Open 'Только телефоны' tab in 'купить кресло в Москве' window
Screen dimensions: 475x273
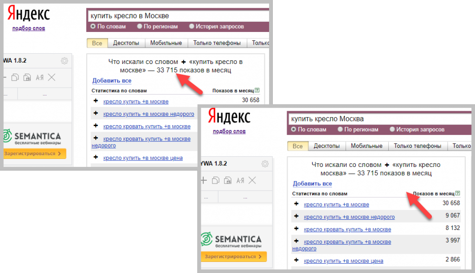(x=217, y=43)
